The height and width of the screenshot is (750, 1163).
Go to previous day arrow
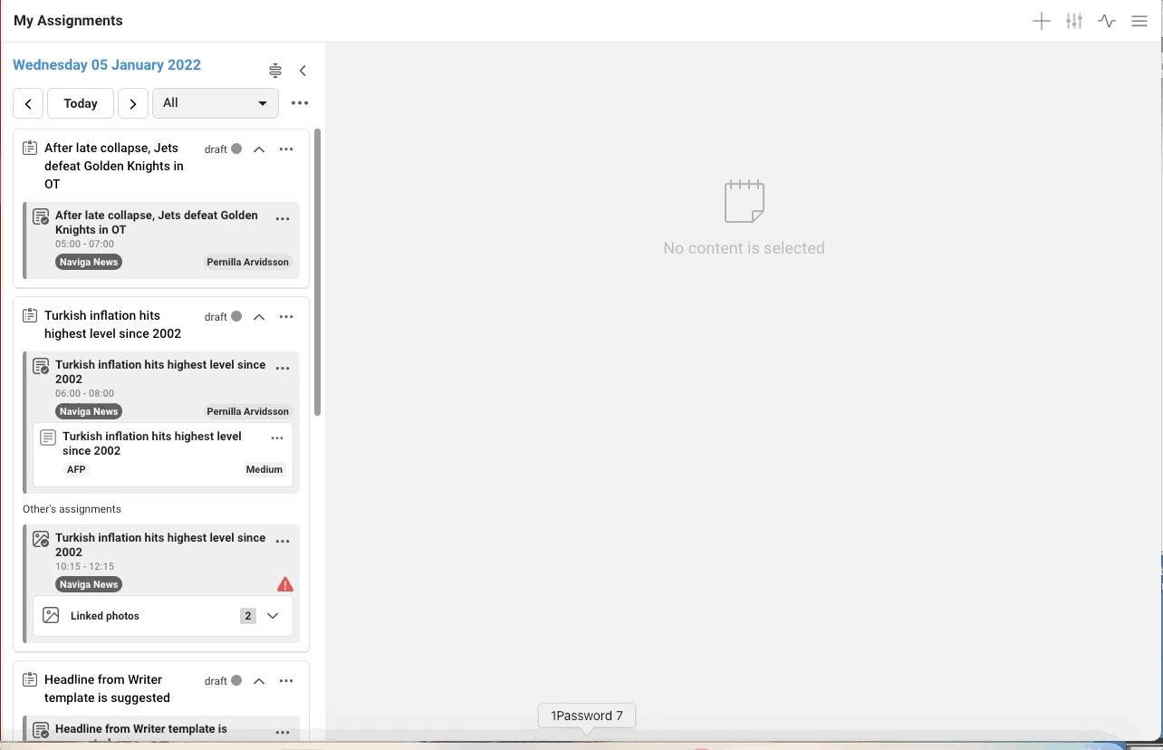point(28,103)
